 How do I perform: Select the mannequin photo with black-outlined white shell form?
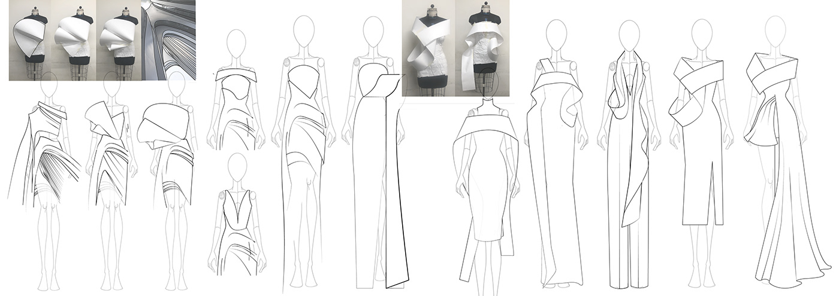coord(30,40)
